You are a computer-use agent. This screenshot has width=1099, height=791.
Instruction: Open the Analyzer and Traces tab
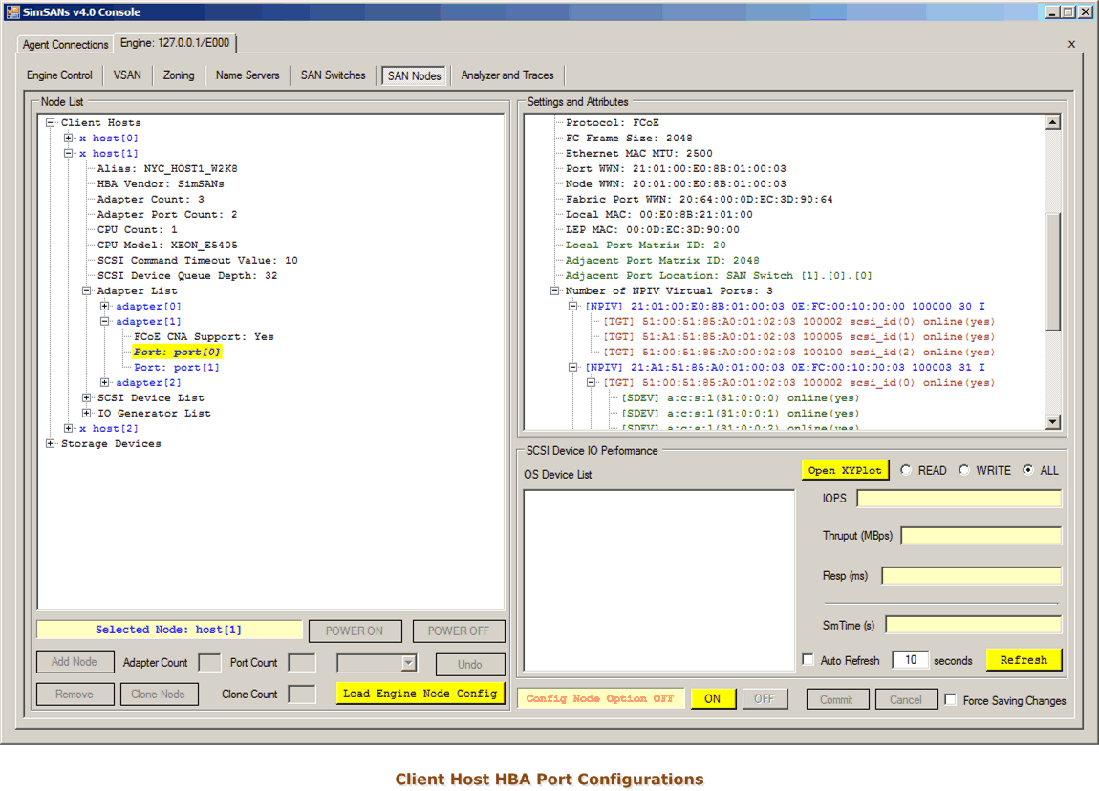[506, 75]
